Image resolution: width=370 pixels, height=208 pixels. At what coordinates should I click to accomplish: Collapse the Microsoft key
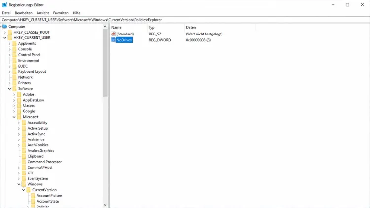tap(14, 117)
